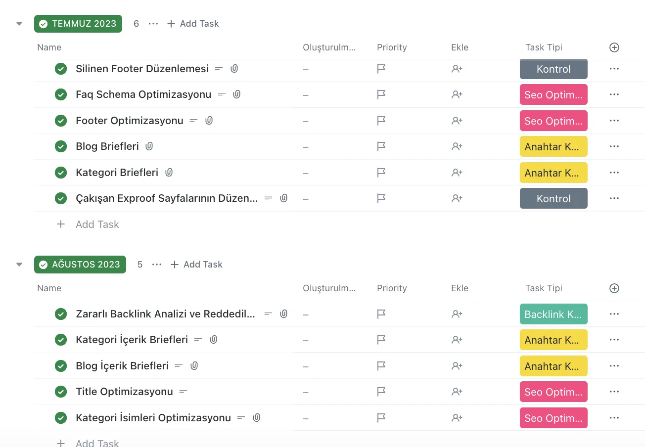
Task: Click attachment clip on Kategori İçerik Briefleri
Action: point(213,340)
